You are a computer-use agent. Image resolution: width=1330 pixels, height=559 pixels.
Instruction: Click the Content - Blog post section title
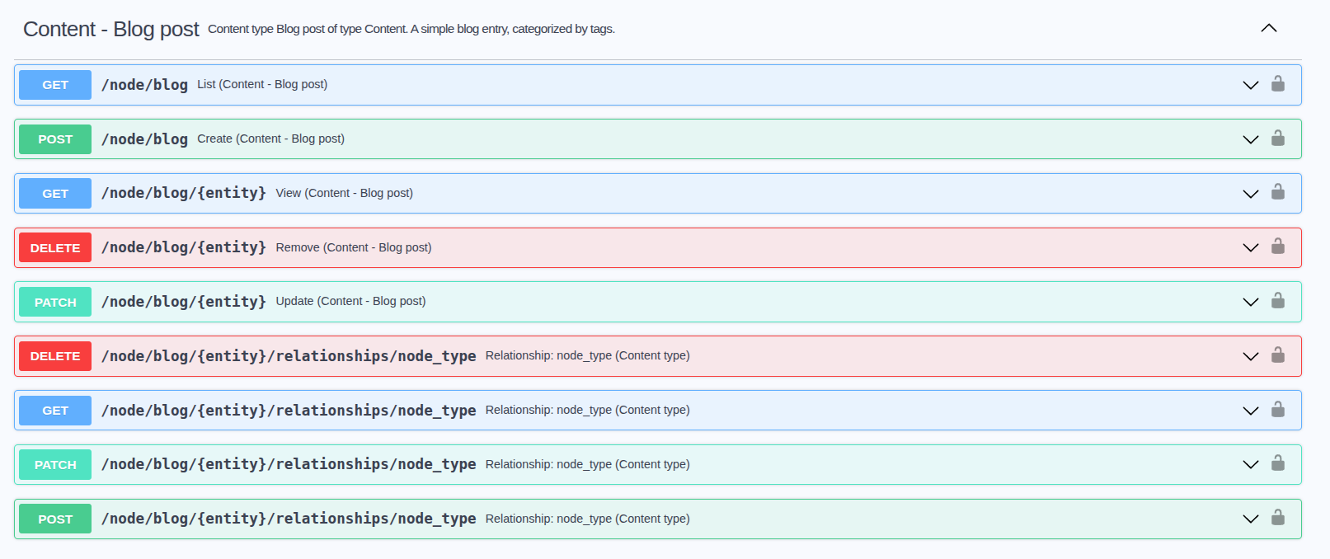[111, 30]
